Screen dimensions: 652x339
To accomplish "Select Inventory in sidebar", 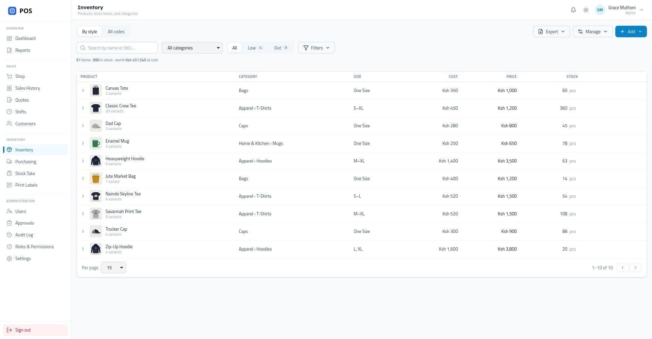I will [x=35, y=150].
